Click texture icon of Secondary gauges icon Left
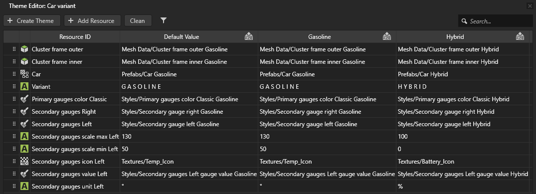This screenshot has height=194, width=536. 24,162
